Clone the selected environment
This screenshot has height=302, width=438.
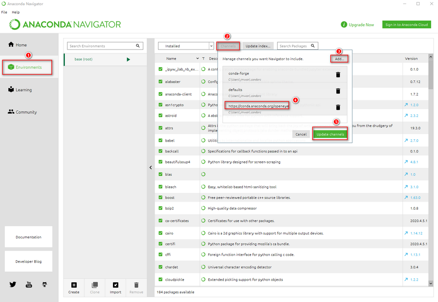pos(95,288)
